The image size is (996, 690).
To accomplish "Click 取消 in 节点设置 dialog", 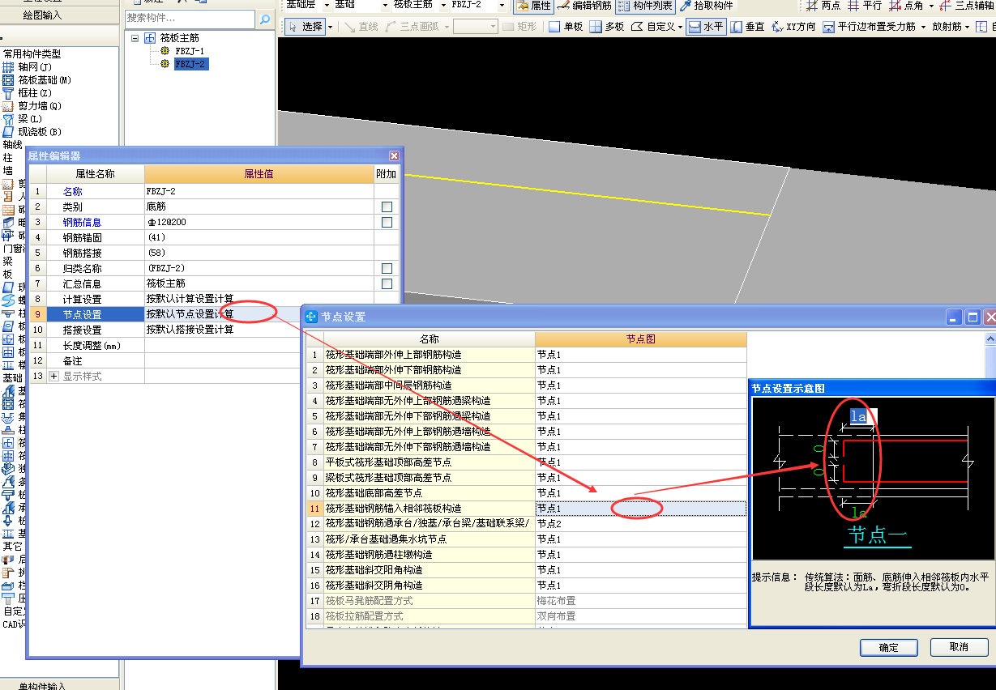I will (x=959, y=647).
